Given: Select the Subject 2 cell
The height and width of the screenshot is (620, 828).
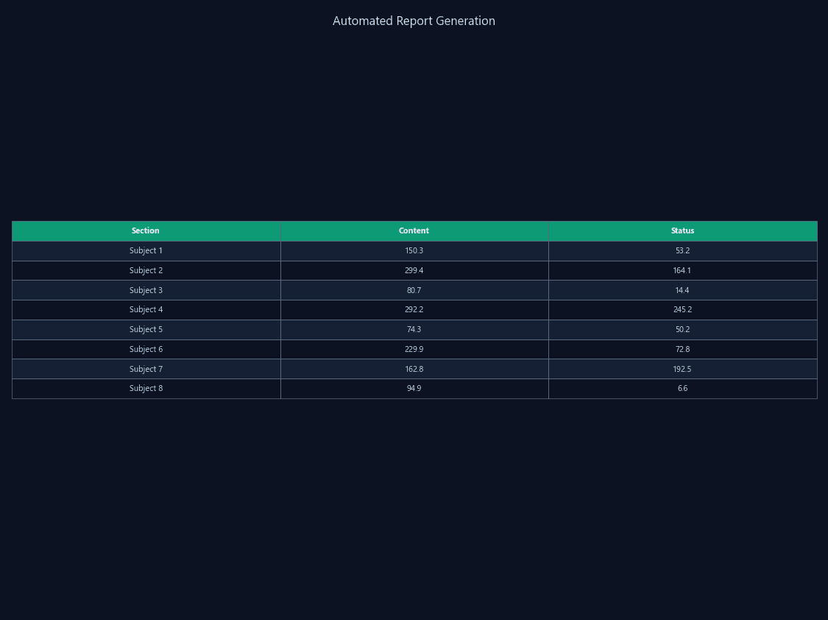Looking at the screenshot, I should tap(146, 270).
